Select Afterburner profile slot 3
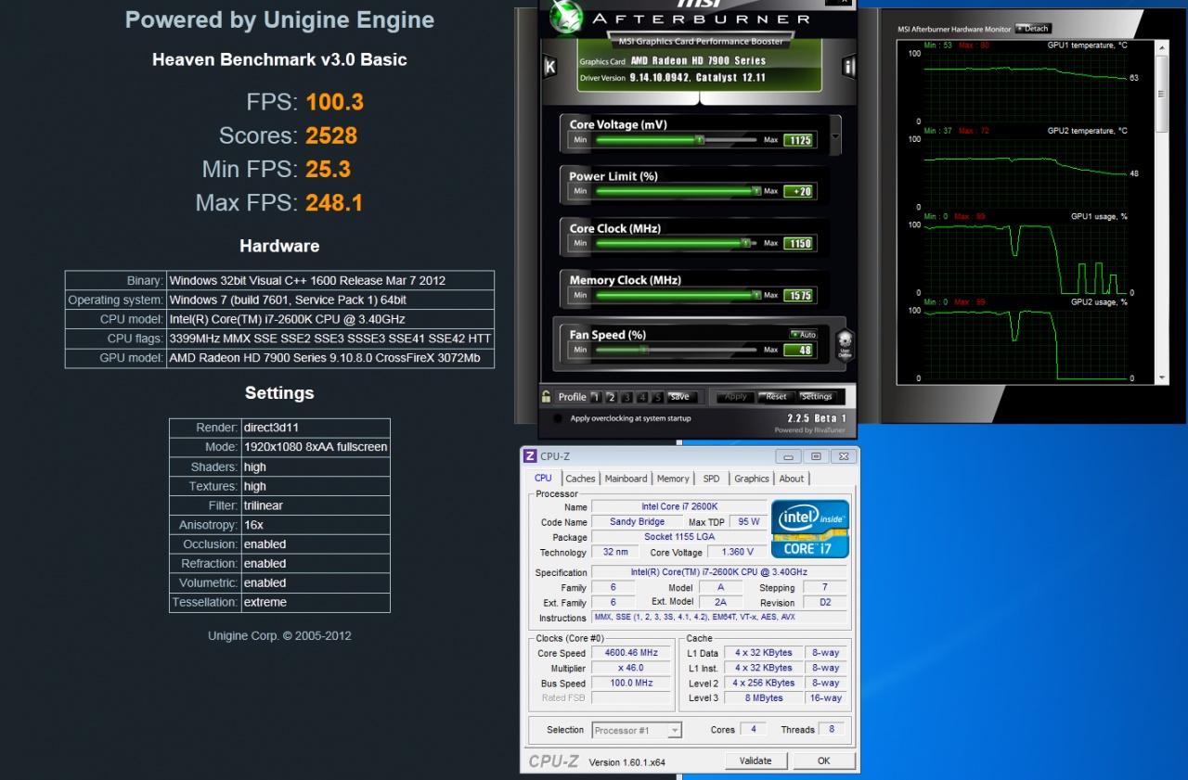Image resolution: width=1188 pixels, height=780 pixels. click(626, 397)
